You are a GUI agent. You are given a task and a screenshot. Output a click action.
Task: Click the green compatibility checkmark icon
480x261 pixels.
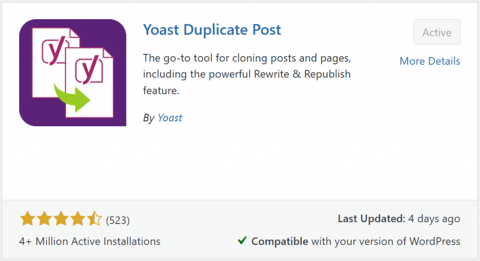(242, 240)
